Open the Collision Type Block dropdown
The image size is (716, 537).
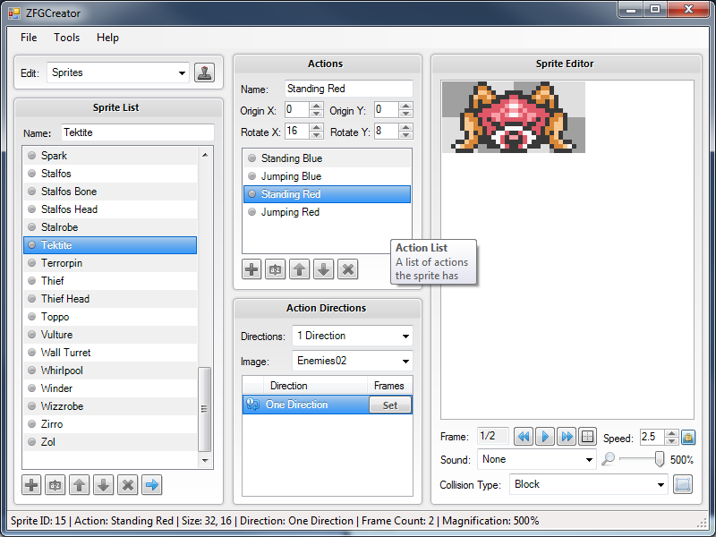(x=661, y=484)
